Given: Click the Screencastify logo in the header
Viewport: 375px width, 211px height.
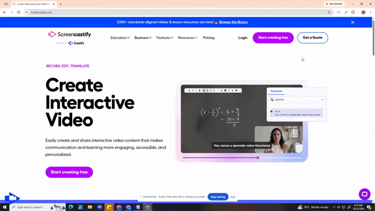Looking at the screenshot, I should tap(70, 35).
